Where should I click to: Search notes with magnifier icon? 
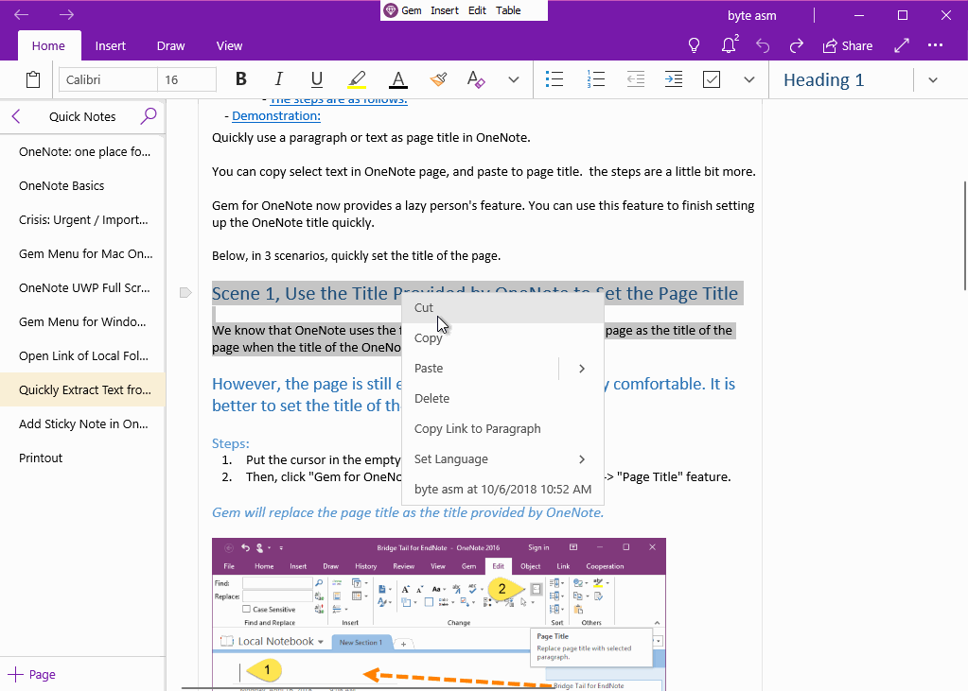(149, 116)
